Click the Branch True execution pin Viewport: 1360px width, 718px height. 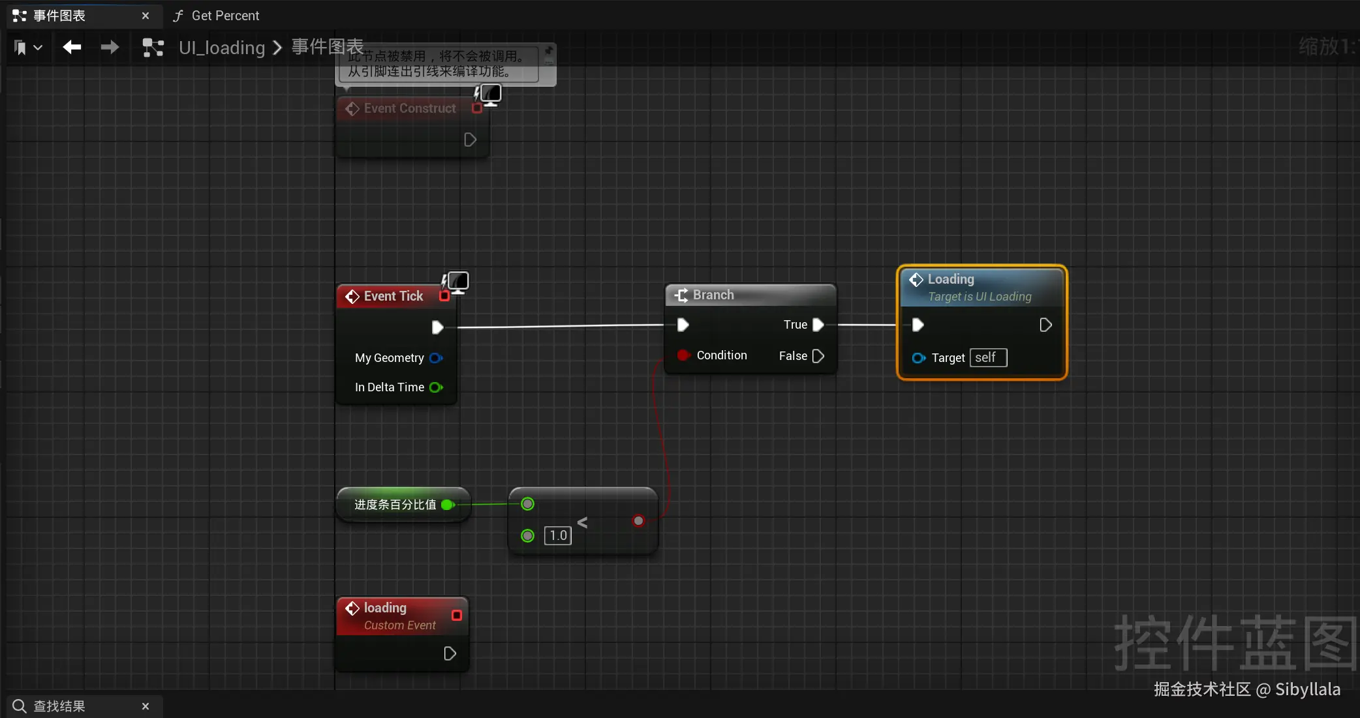(818, 325)
